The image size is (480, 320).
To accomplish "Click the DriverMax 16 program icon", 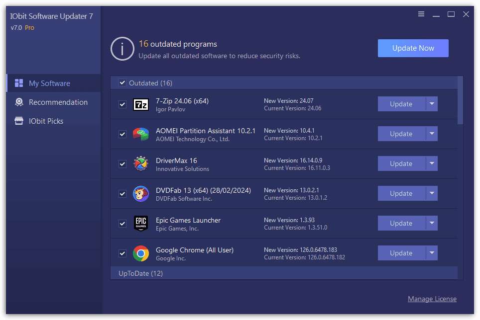I will pos(141,163).
